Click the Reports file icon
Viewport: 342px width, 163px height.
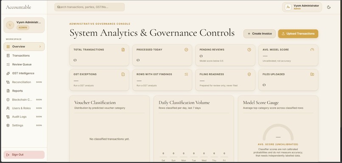pyautogui.click(x=8, y=91)
